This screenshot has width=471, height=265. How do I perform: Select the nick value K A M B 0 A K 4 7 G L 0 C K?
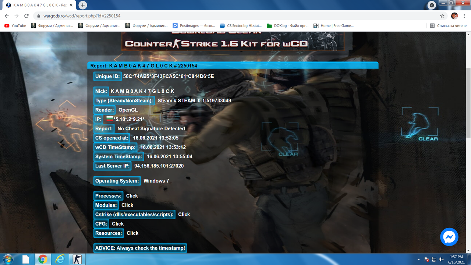coord(142,91)
